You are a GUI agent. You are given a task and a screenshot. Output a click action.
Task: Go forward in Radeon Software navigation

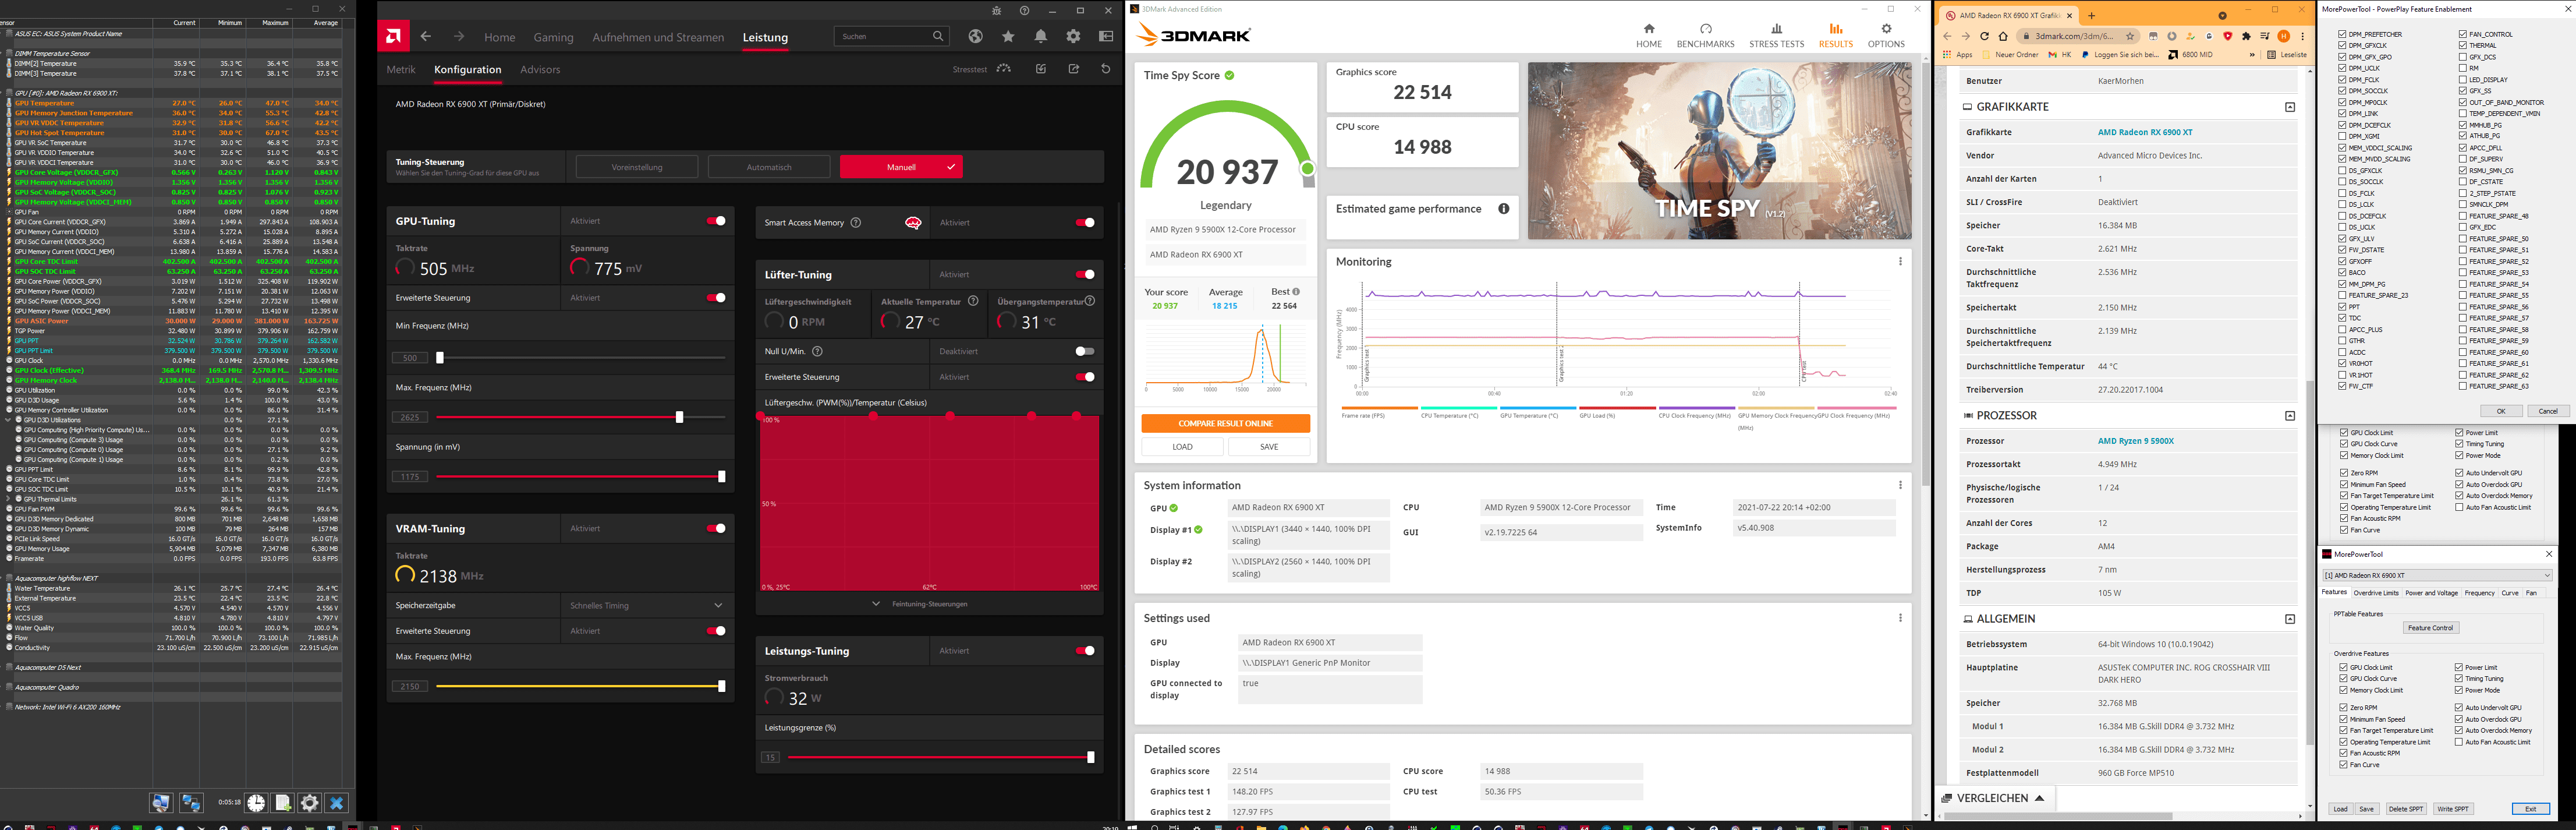[x=459, y=37]
